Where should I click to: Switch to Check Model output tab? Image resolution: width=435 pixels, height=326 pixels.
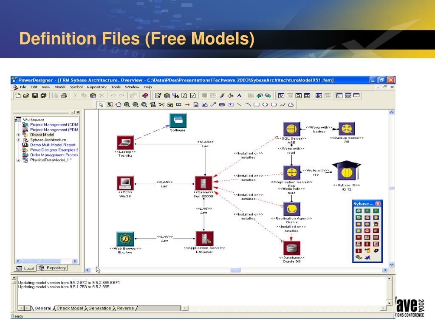(x=70, y=308)
